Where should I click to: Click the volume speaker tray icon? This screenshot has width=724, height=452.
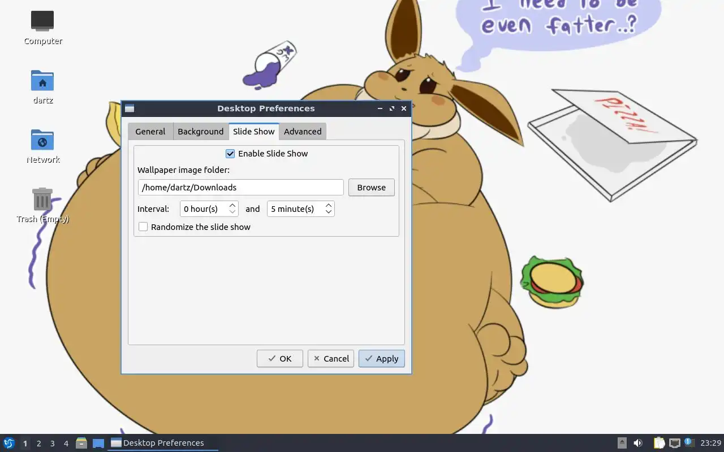[x=638, y=443]
